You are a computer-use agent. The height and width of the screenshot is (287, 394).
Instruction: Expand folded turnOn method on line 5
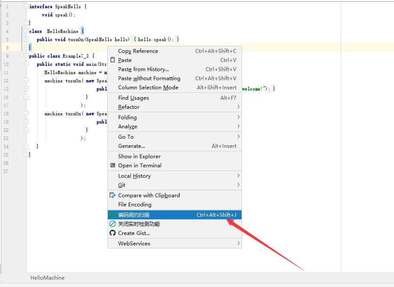(x=26, y=39)
